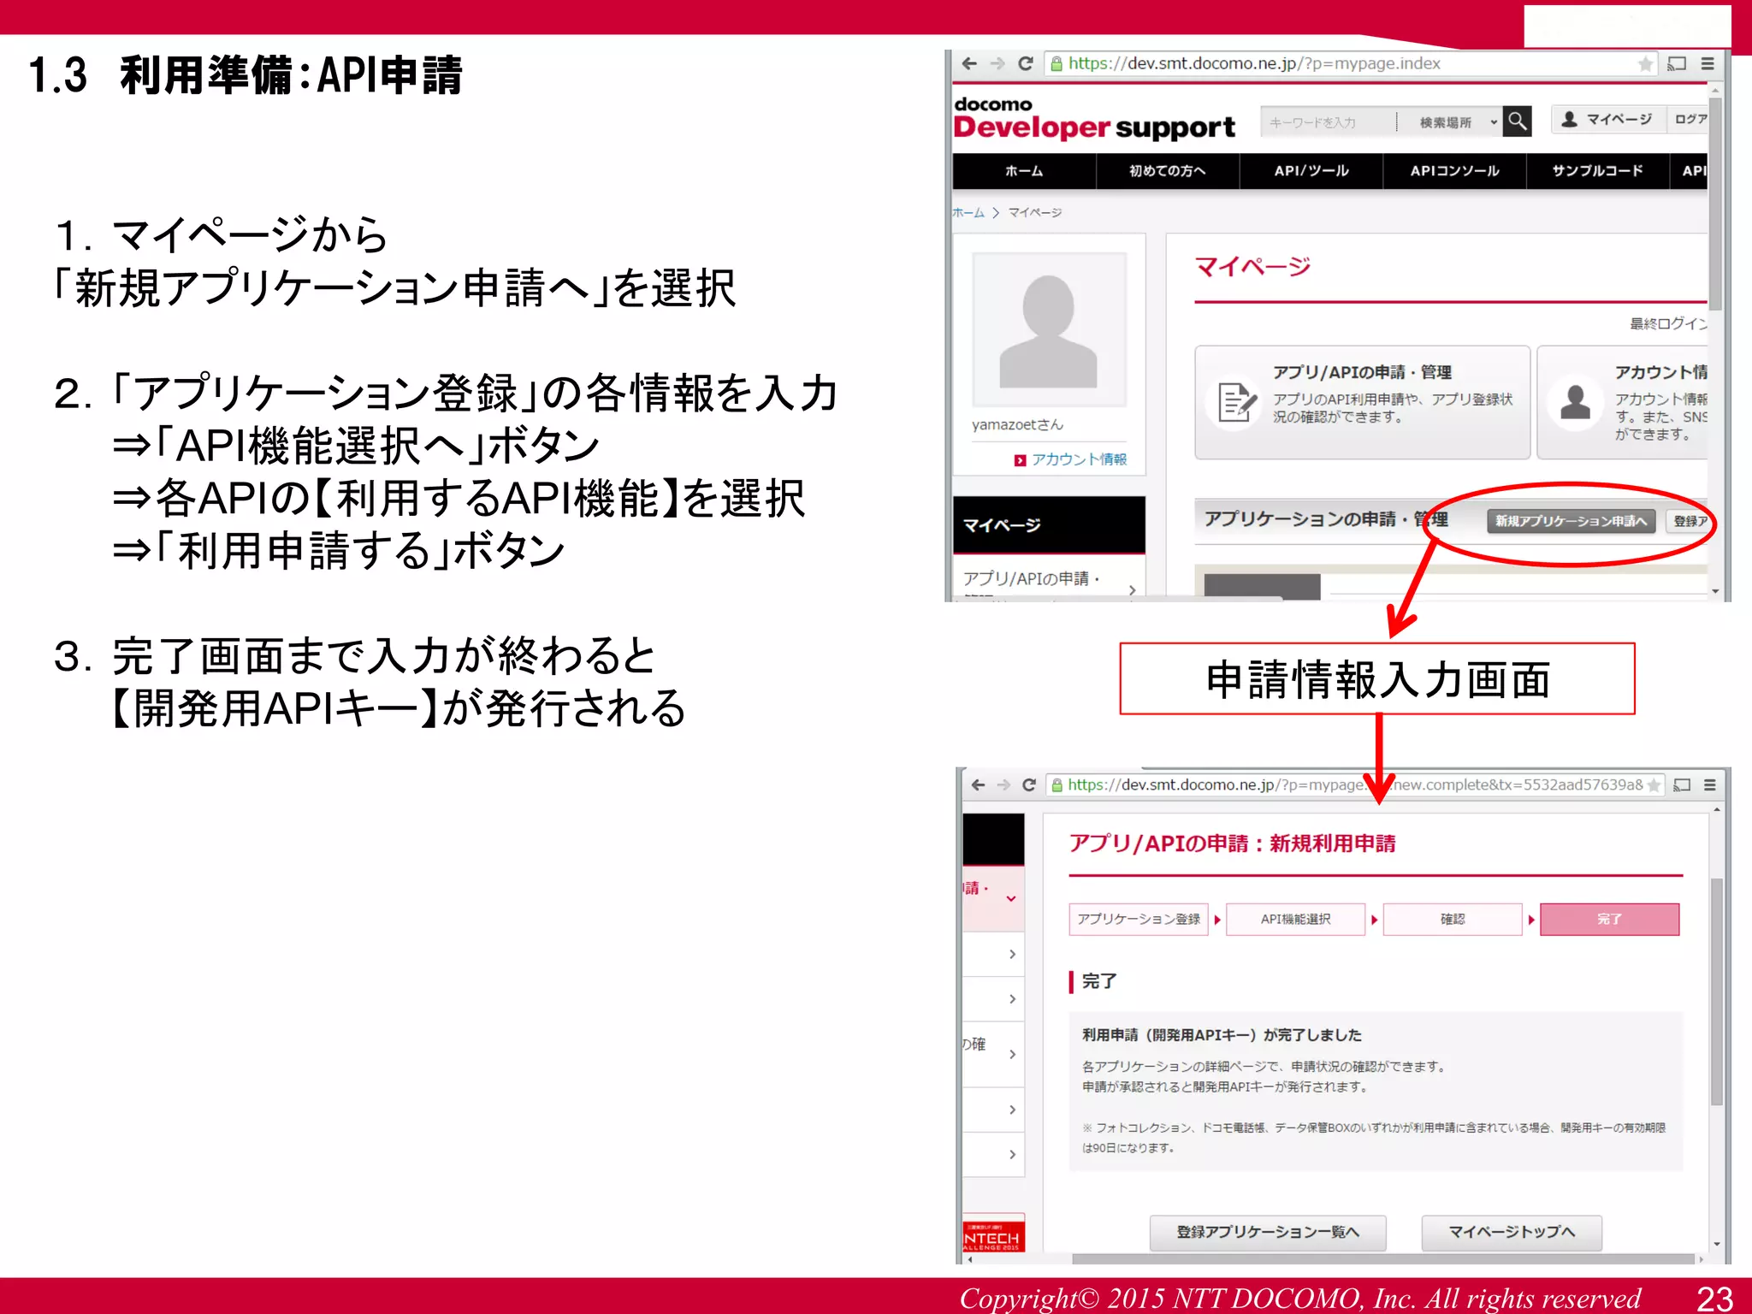Click the マイページ sidebar header in the top window

pos(1049,525)
